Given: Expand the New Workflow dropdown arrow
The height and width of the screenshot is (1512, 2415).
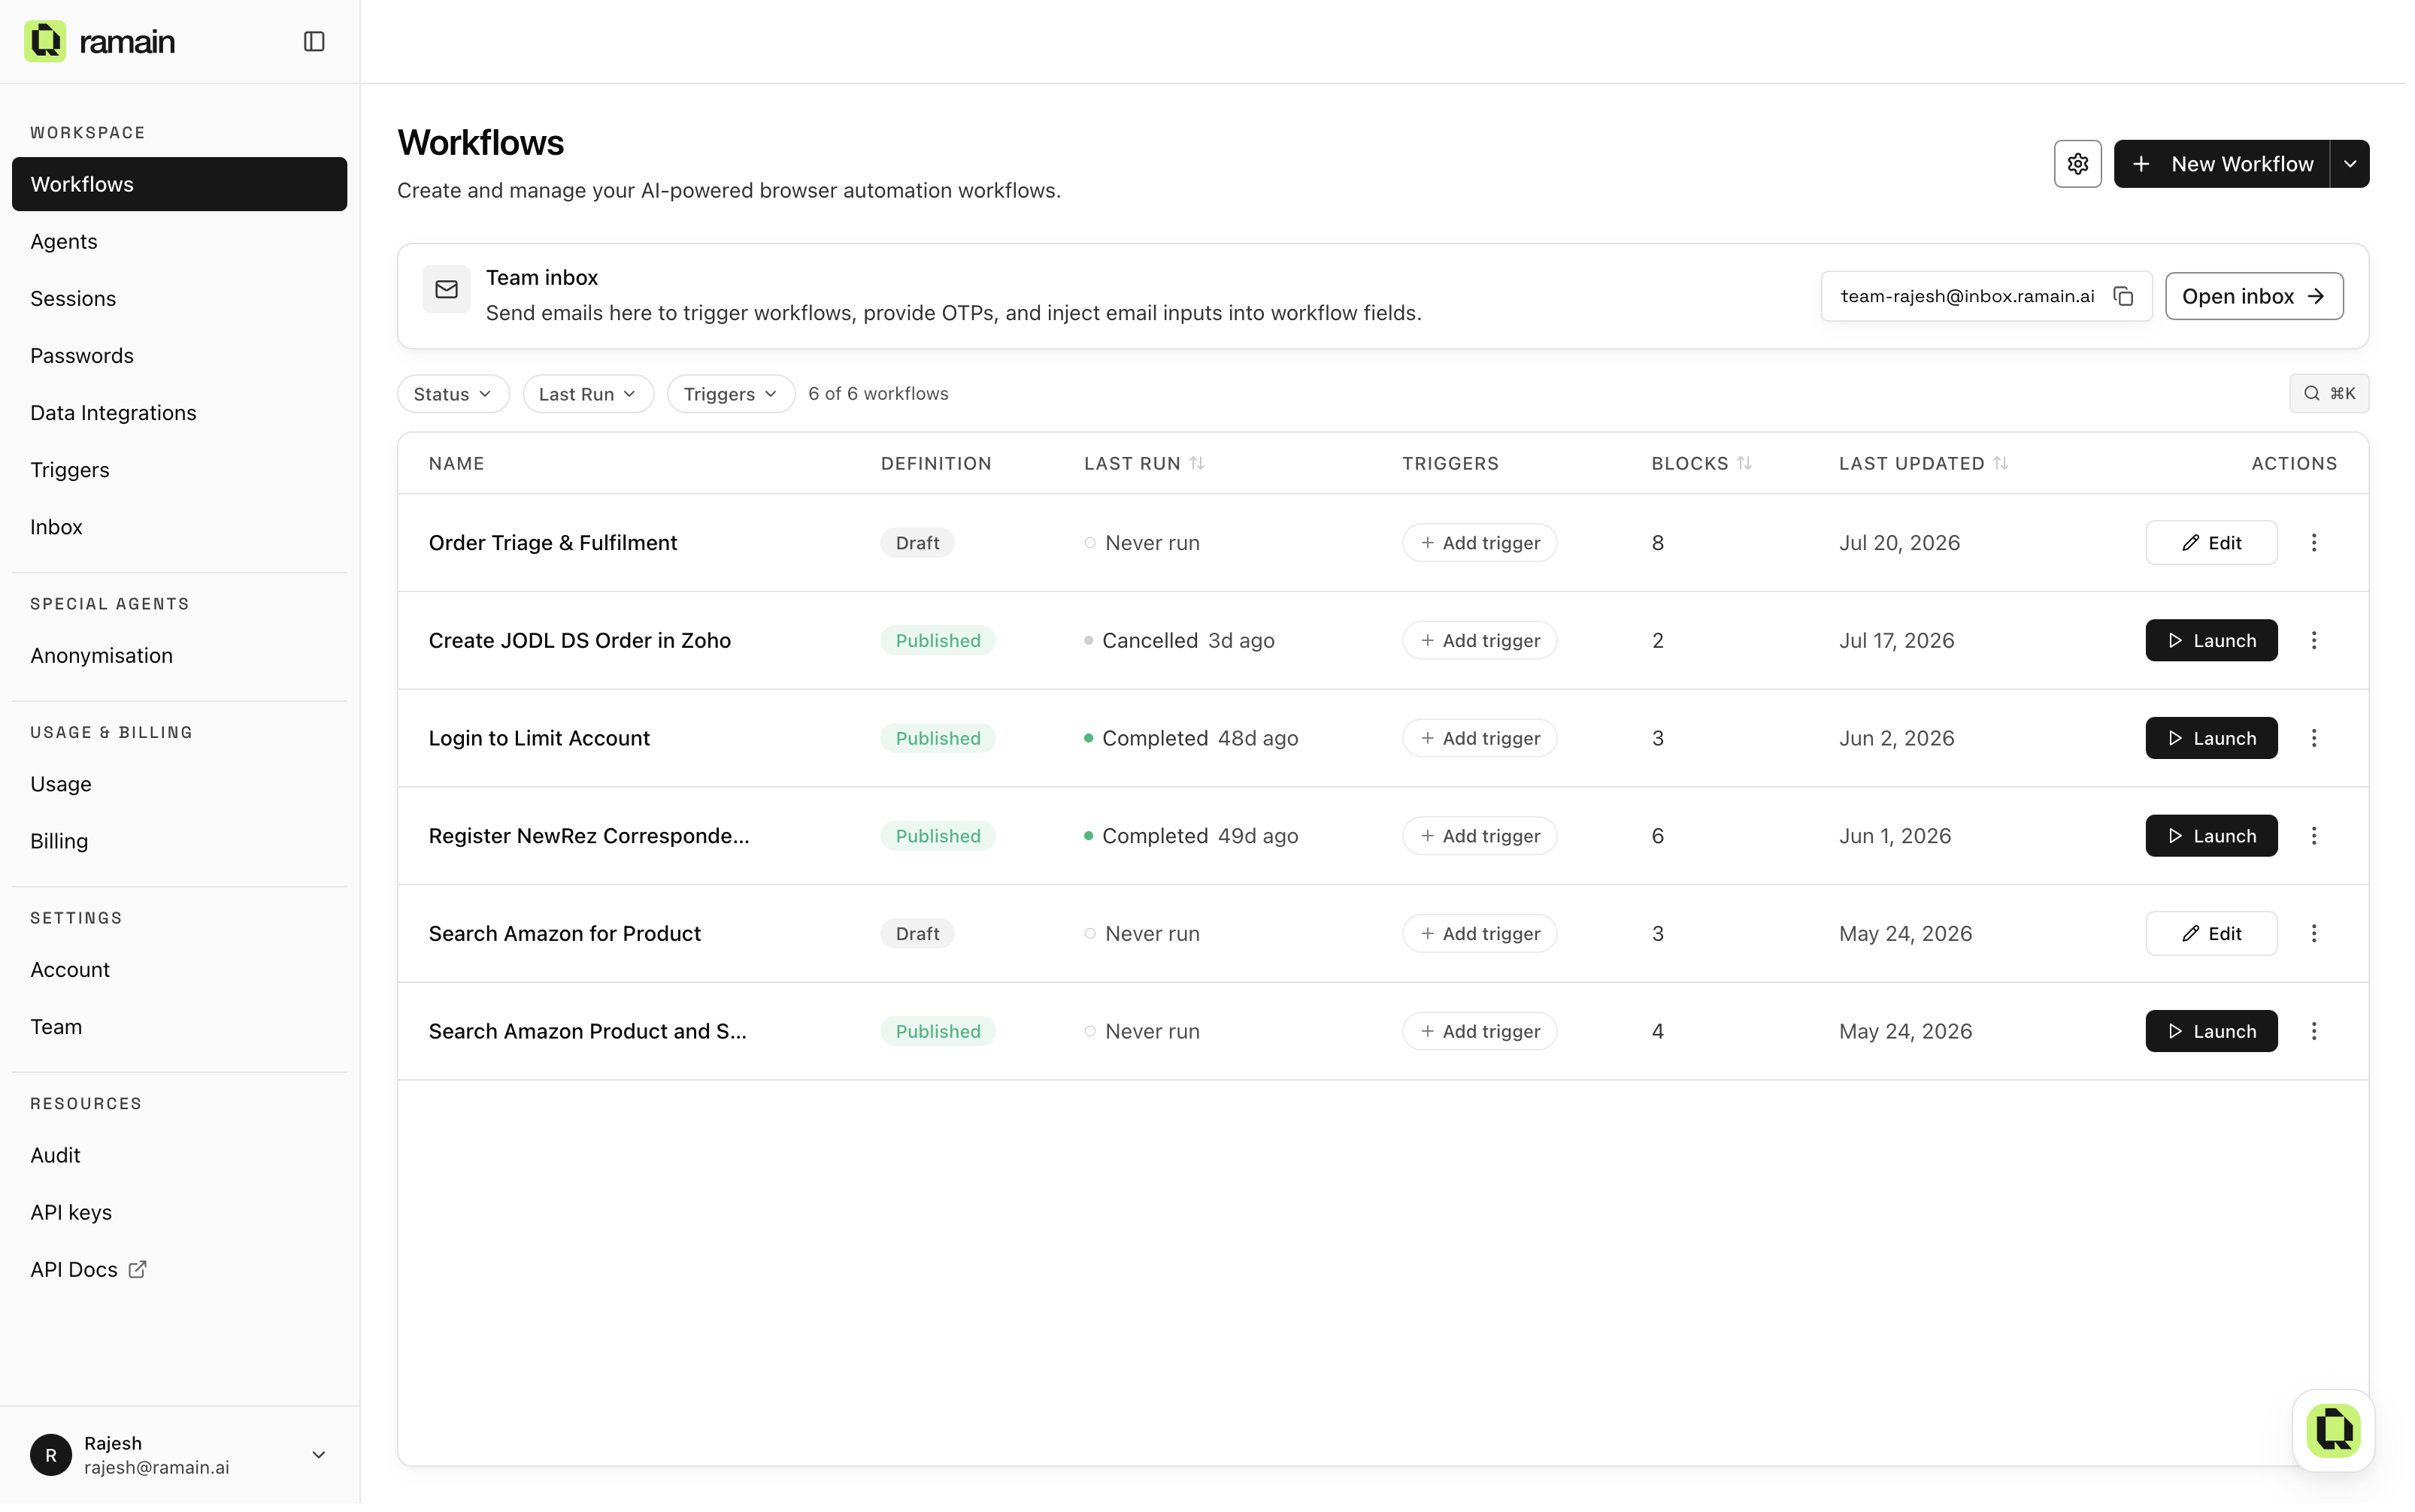Looking at the screenshot, I should tap(2350, 164).
